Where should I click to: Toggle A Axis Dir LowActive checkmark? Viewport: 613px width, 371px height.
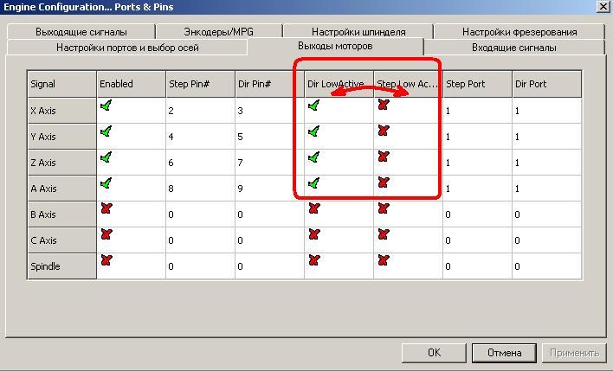tap(313, 183)
